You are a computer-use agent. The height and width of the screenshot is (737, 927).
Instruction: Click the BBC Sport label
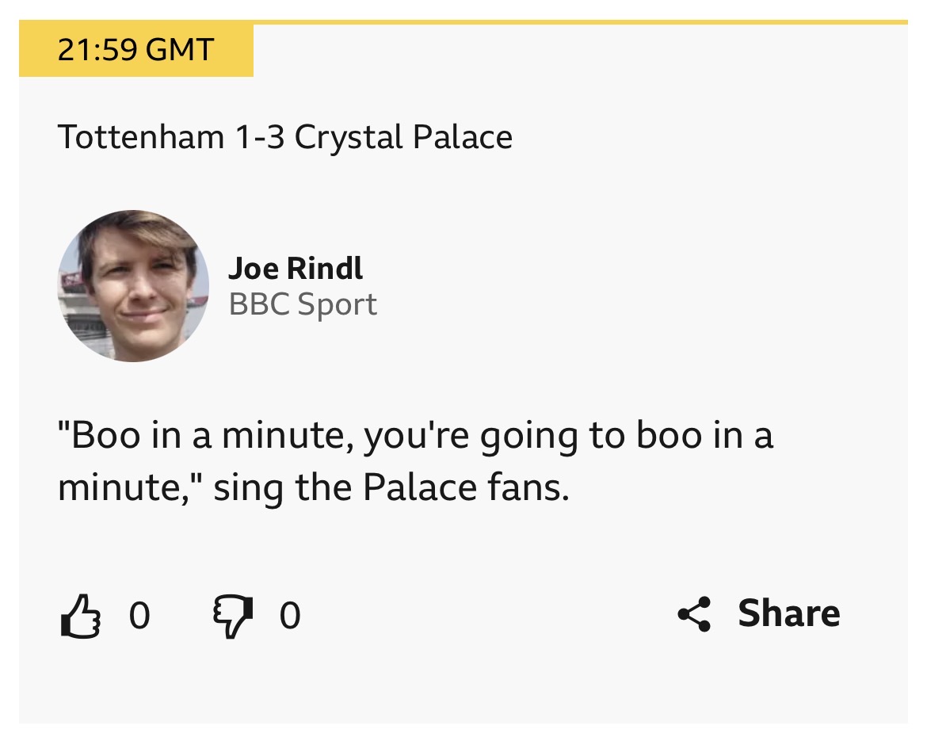tap(303, 304)
